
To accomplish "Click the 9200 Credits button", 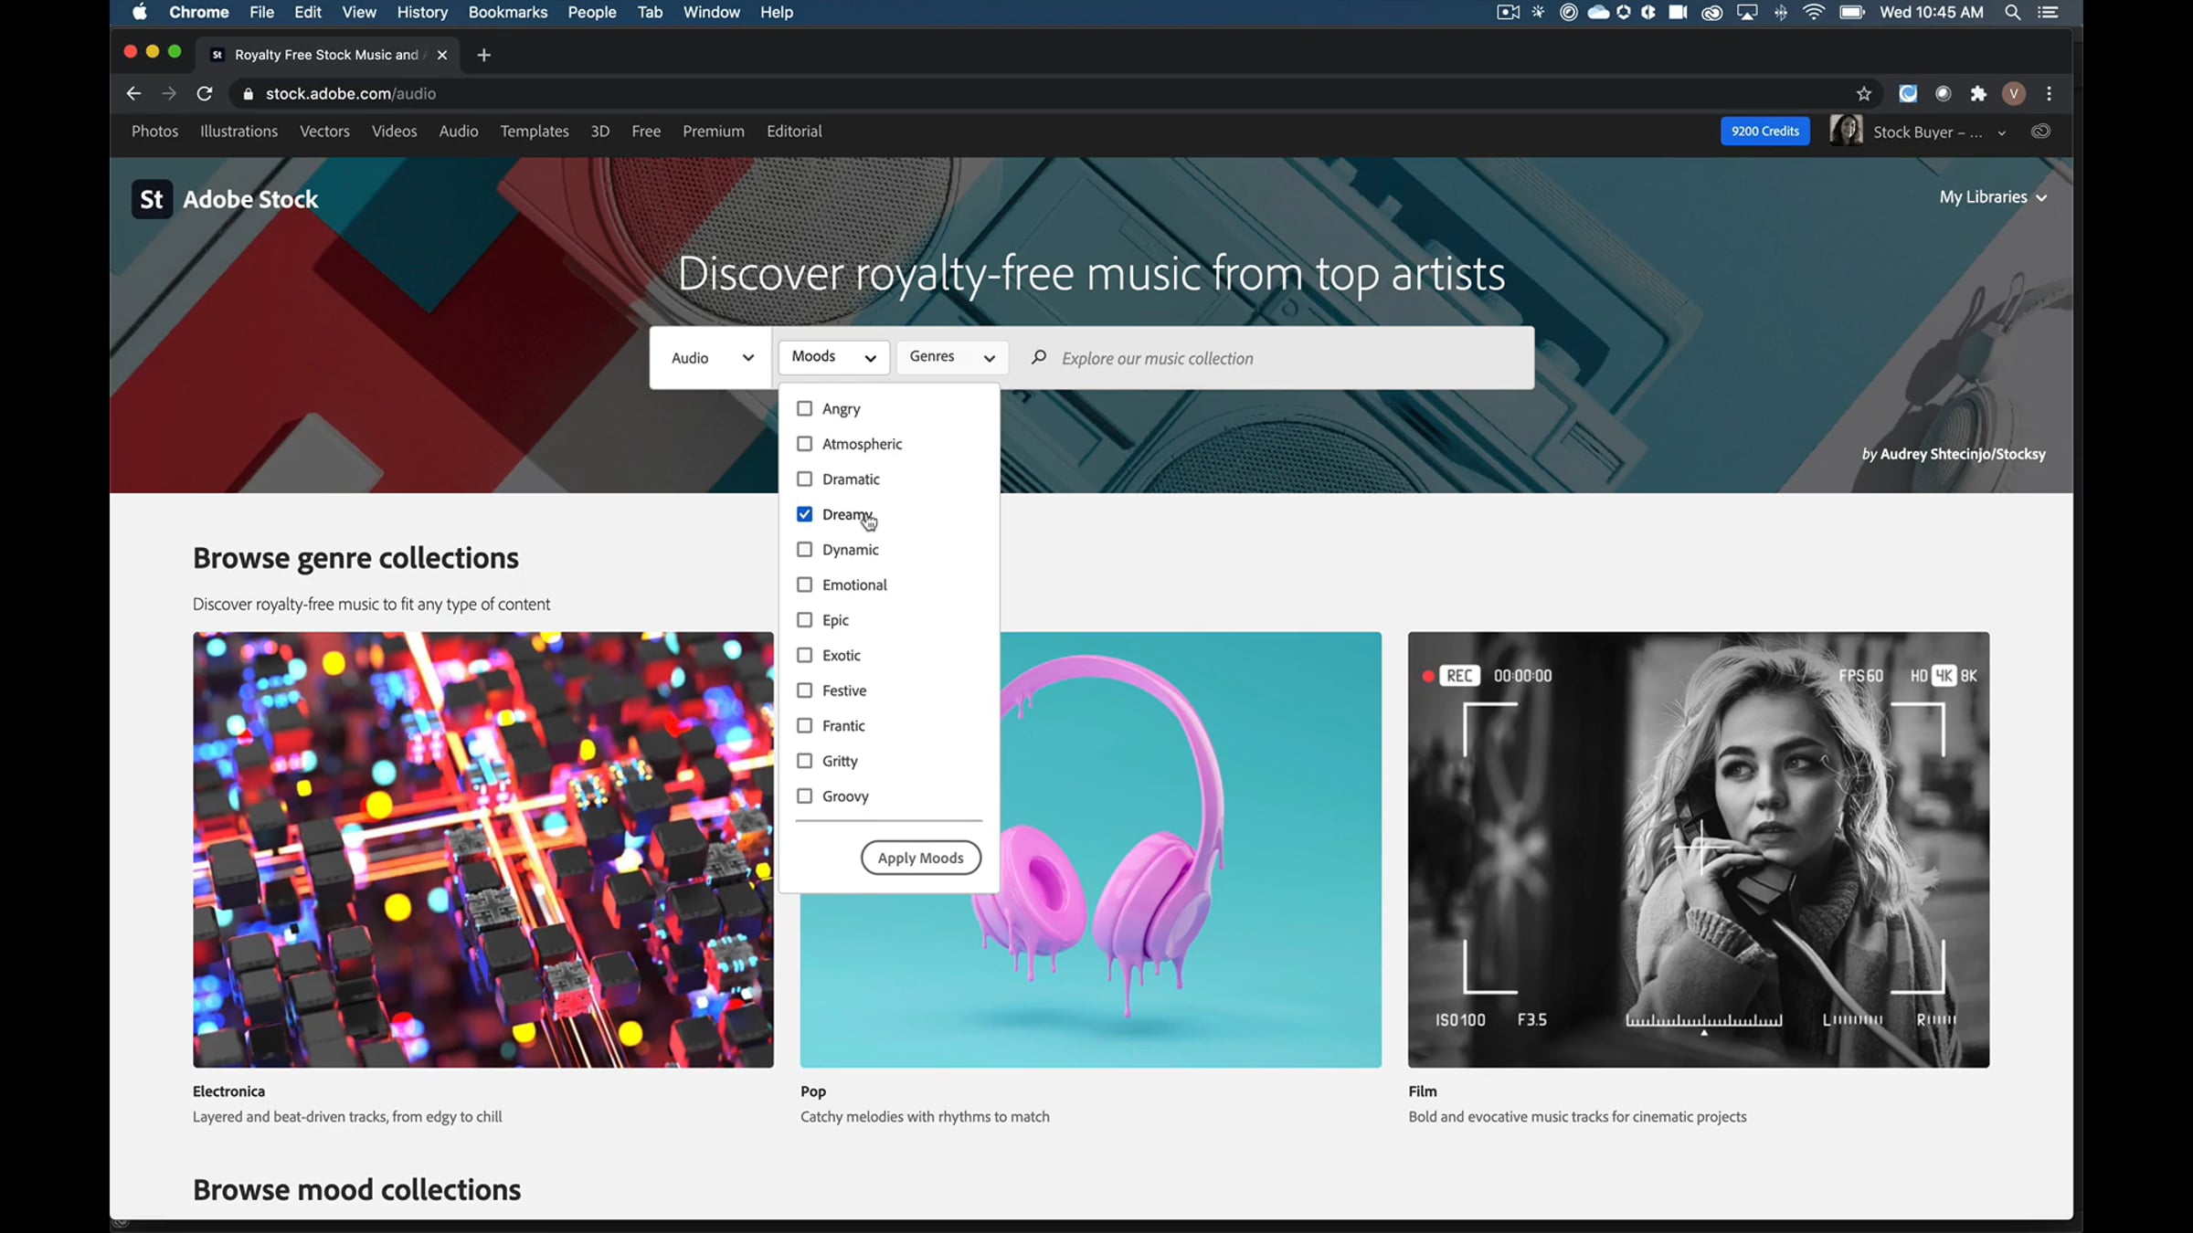I will point(1764,132).
